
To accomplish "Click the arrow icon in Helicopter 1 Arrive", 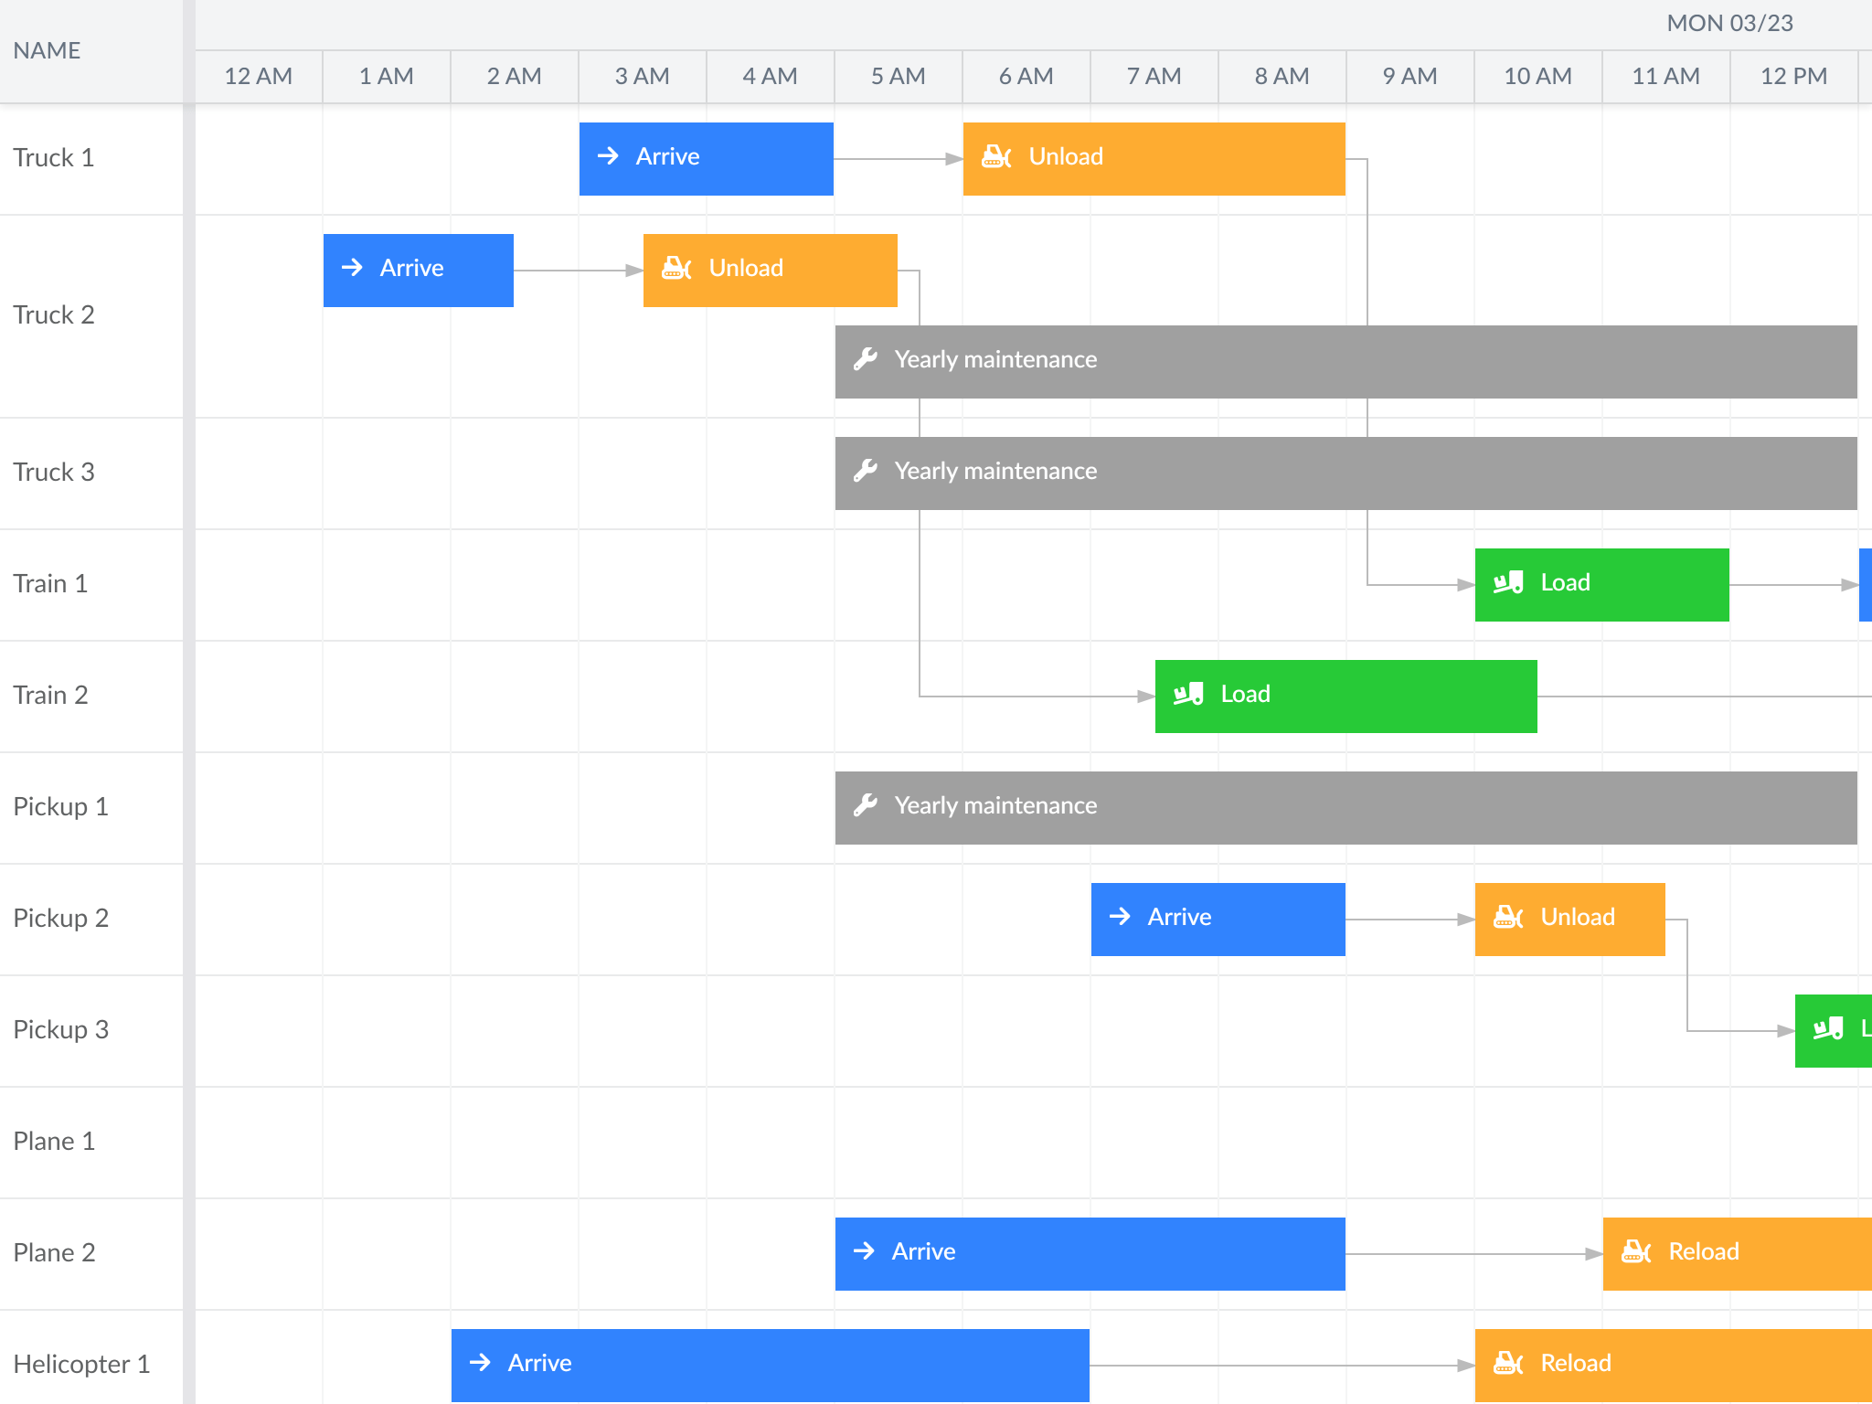I will 480,1363.
